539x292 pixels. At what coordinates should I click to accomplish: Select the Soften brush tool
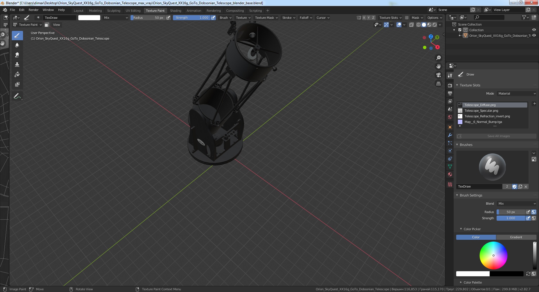pos(17,45)
